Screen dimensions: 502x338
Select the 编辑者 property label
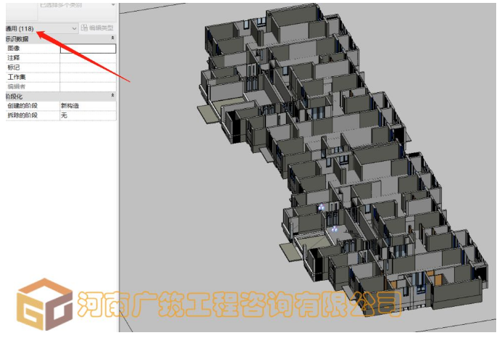pos(17,86)
